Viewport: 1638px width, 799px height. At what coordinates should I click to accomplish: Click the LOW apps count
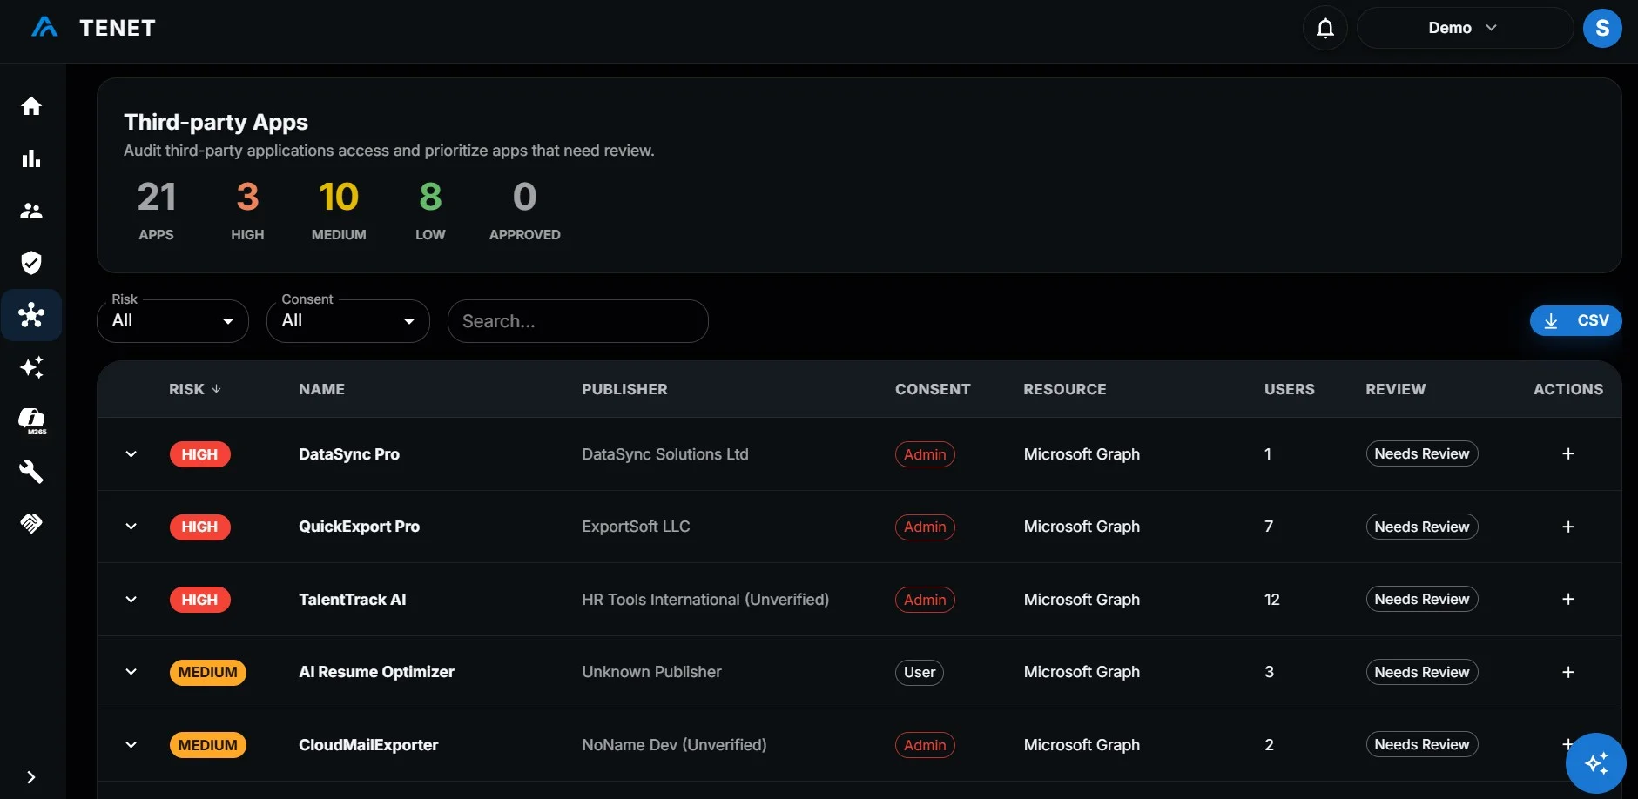pyautogui.click(x=430, y=210)
